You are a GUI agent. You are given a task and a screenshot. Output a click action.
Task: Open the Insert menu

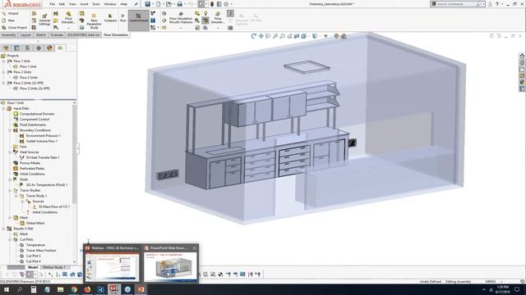coord(84,4)
